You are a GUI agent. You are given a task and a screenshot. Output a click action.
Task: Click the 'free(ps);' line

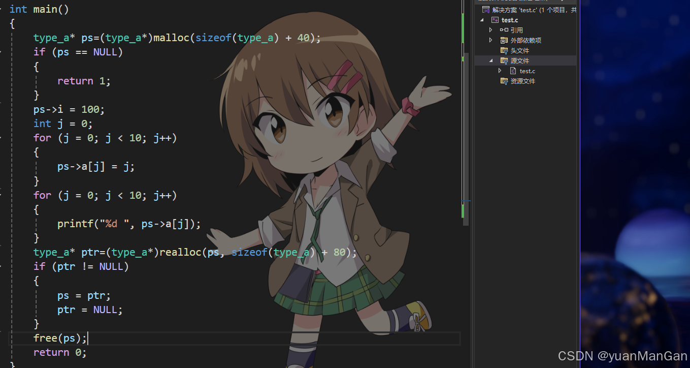pos(60,338)
